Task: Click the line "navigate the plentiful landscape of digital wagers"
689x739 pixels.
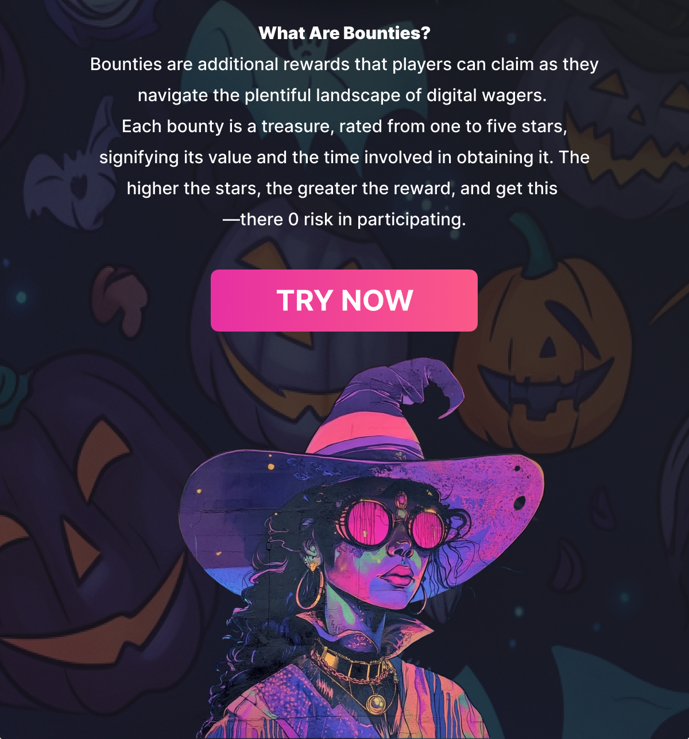Action: [341, 95]
